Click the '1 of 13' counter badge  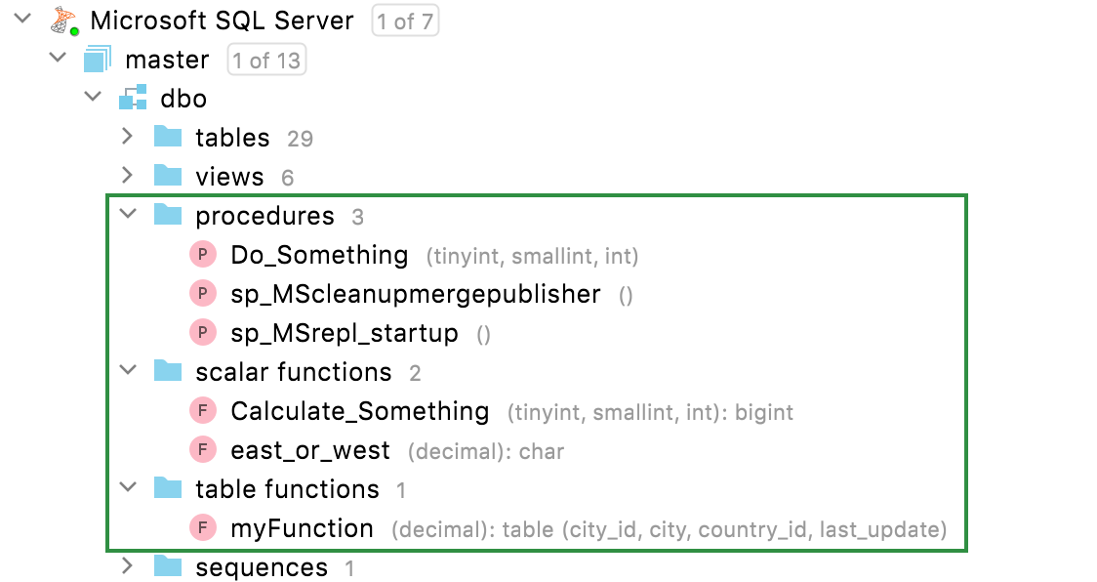pyautogui.click(x=264, y=59)
